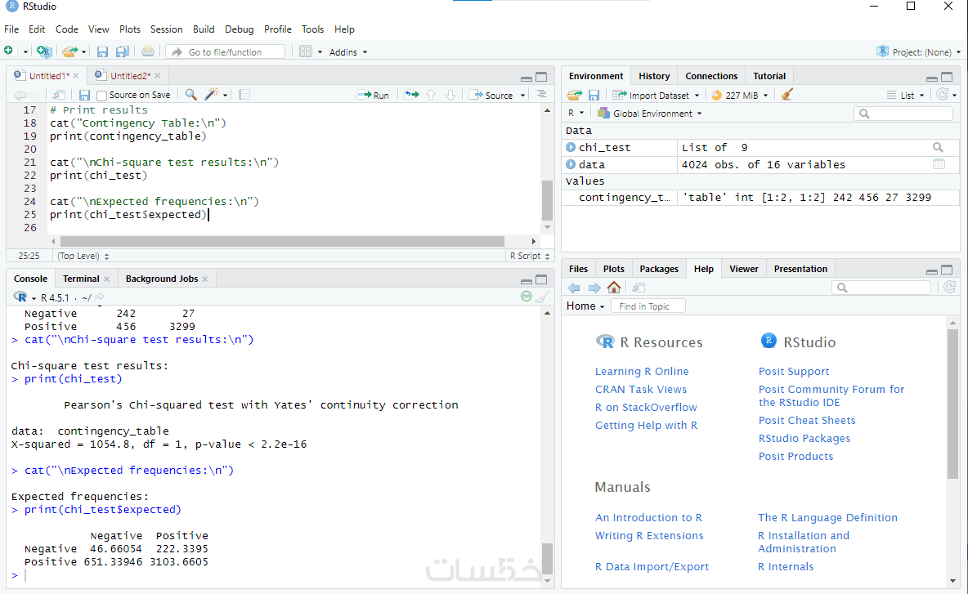Screen dimensions: 968x594
Task: Click the Go to file/function field
Action: point(226,51)
